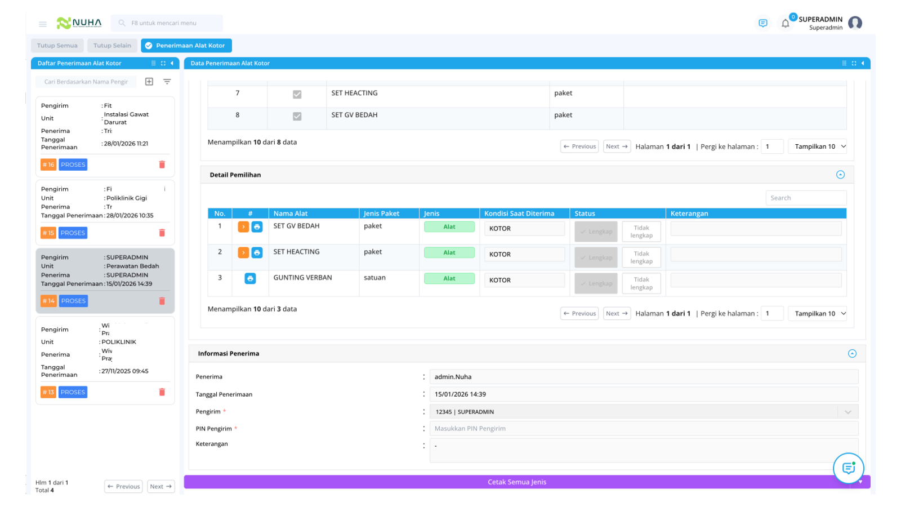Click Tutup Semua tab button

click(57, 46)
